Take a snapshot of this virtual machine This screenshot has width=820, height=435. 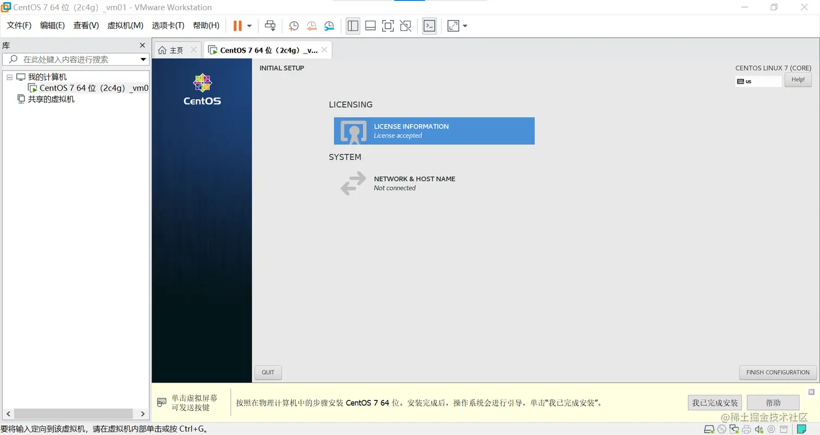pos(293,25)
